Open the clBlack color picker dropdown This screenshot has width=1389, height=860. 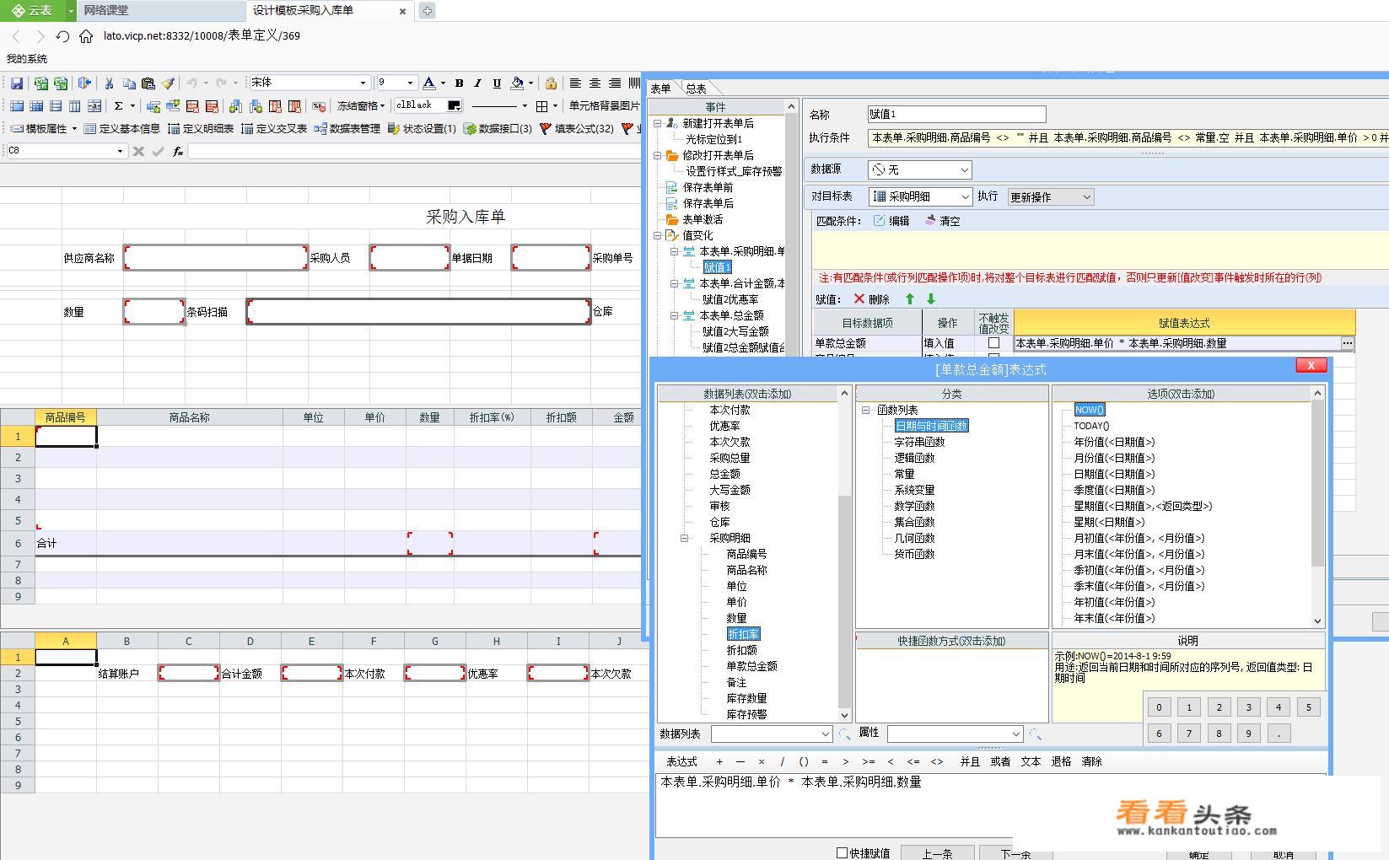454,105
